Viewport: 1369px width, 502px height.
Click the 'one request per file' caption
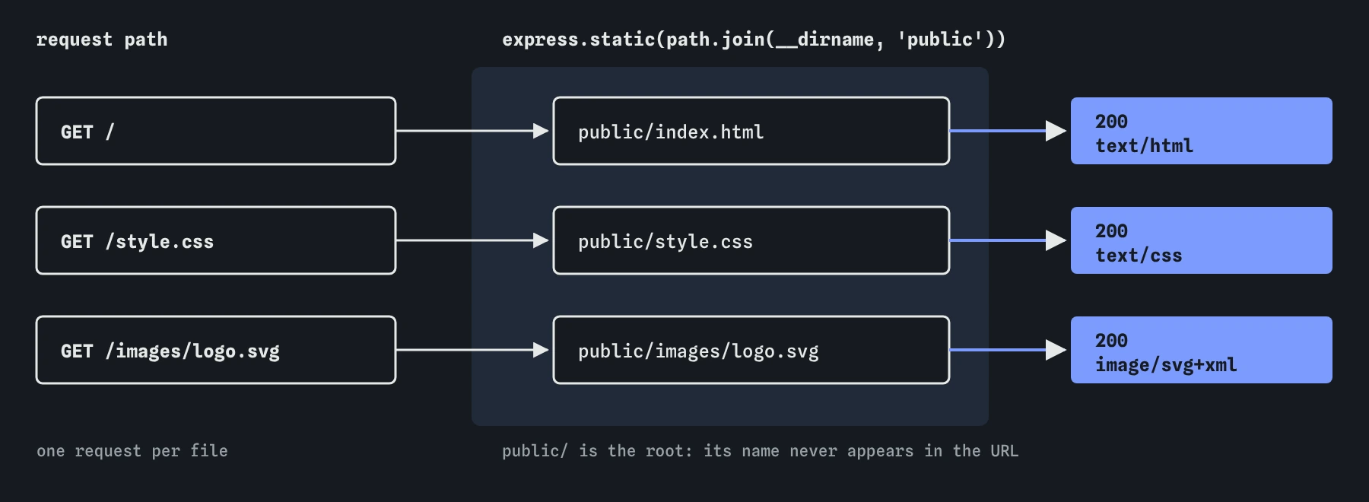pyautogui.click(x=132, y=451)
